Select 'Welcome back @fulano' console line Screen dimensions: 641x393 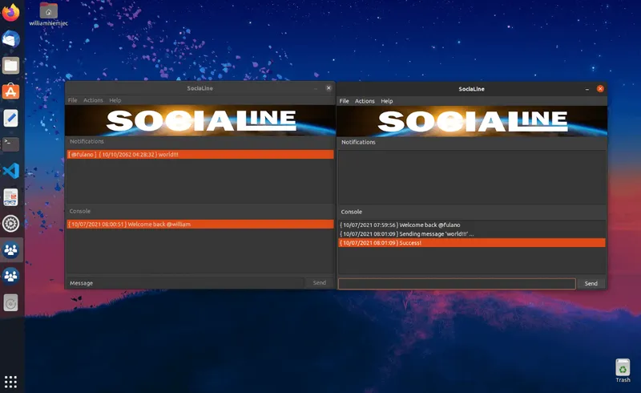pos(472,225)
